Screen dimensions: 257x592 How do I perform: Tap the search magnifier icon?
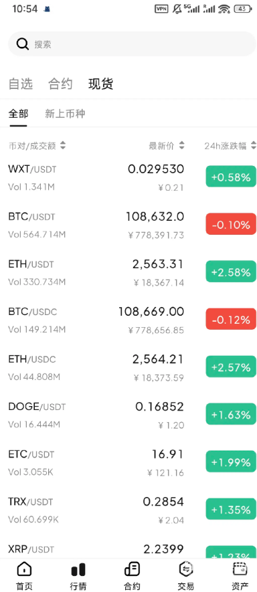tap(22, 44)
